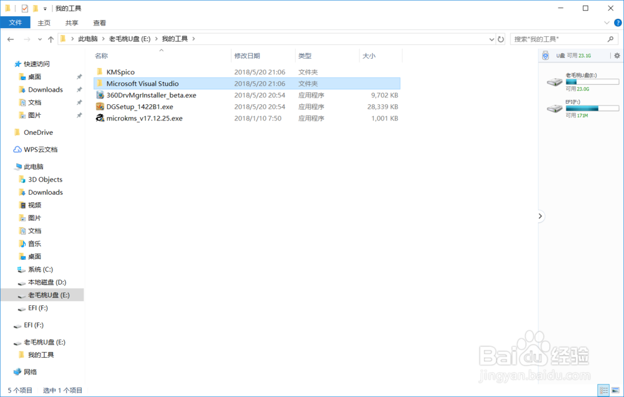
Task: Click 老毛桃U盘(E:) usage bar in right panel
Action: coord(592,82)
